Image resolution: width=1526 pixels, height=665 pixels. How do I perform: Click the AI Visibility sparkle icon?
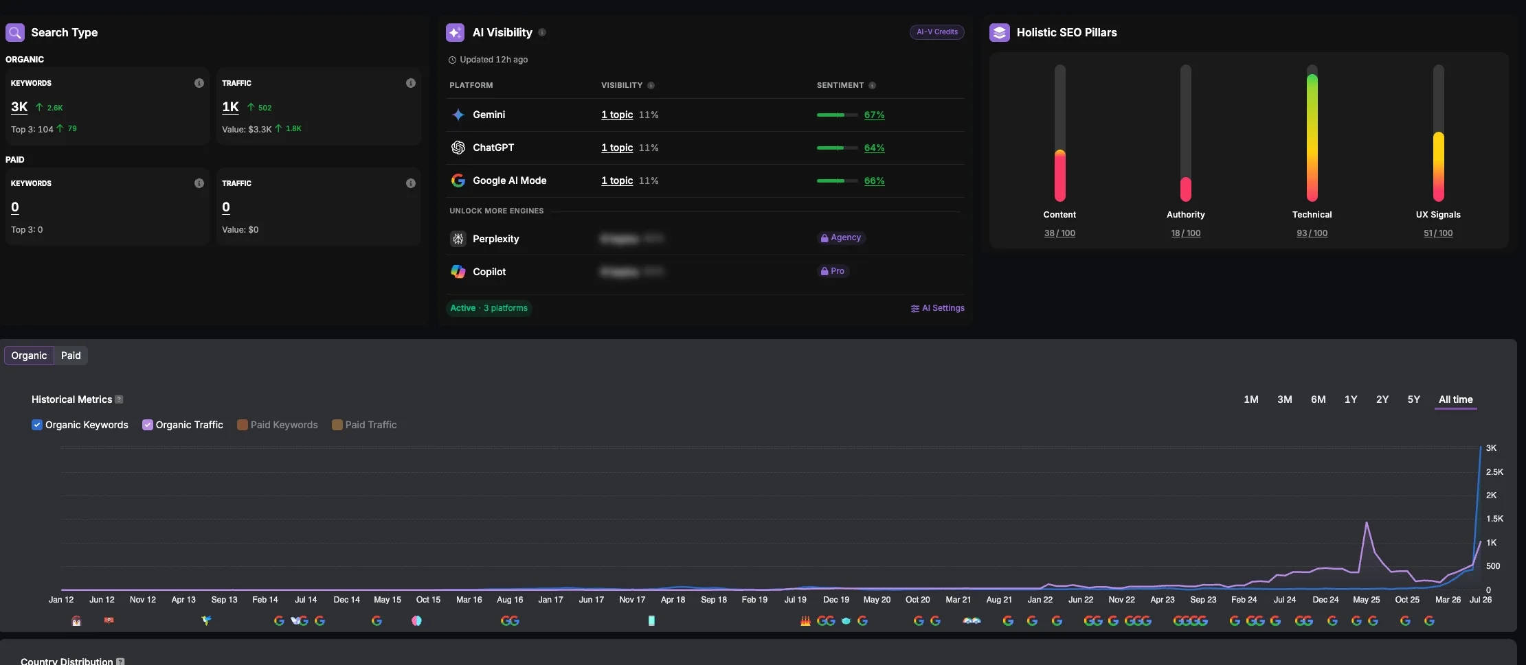point(455,32)
